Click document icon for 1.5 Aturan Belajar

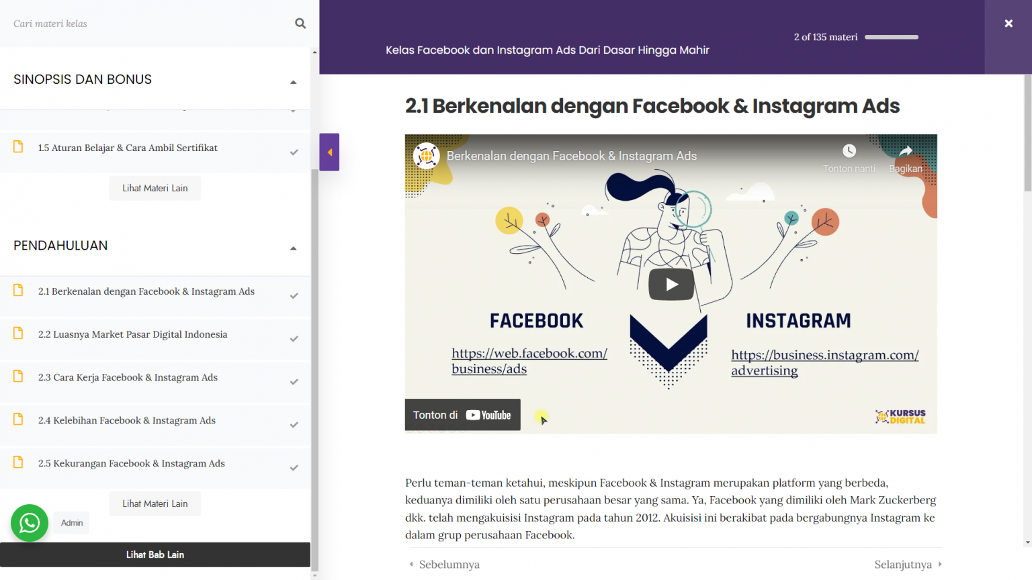tap(18, 146)
